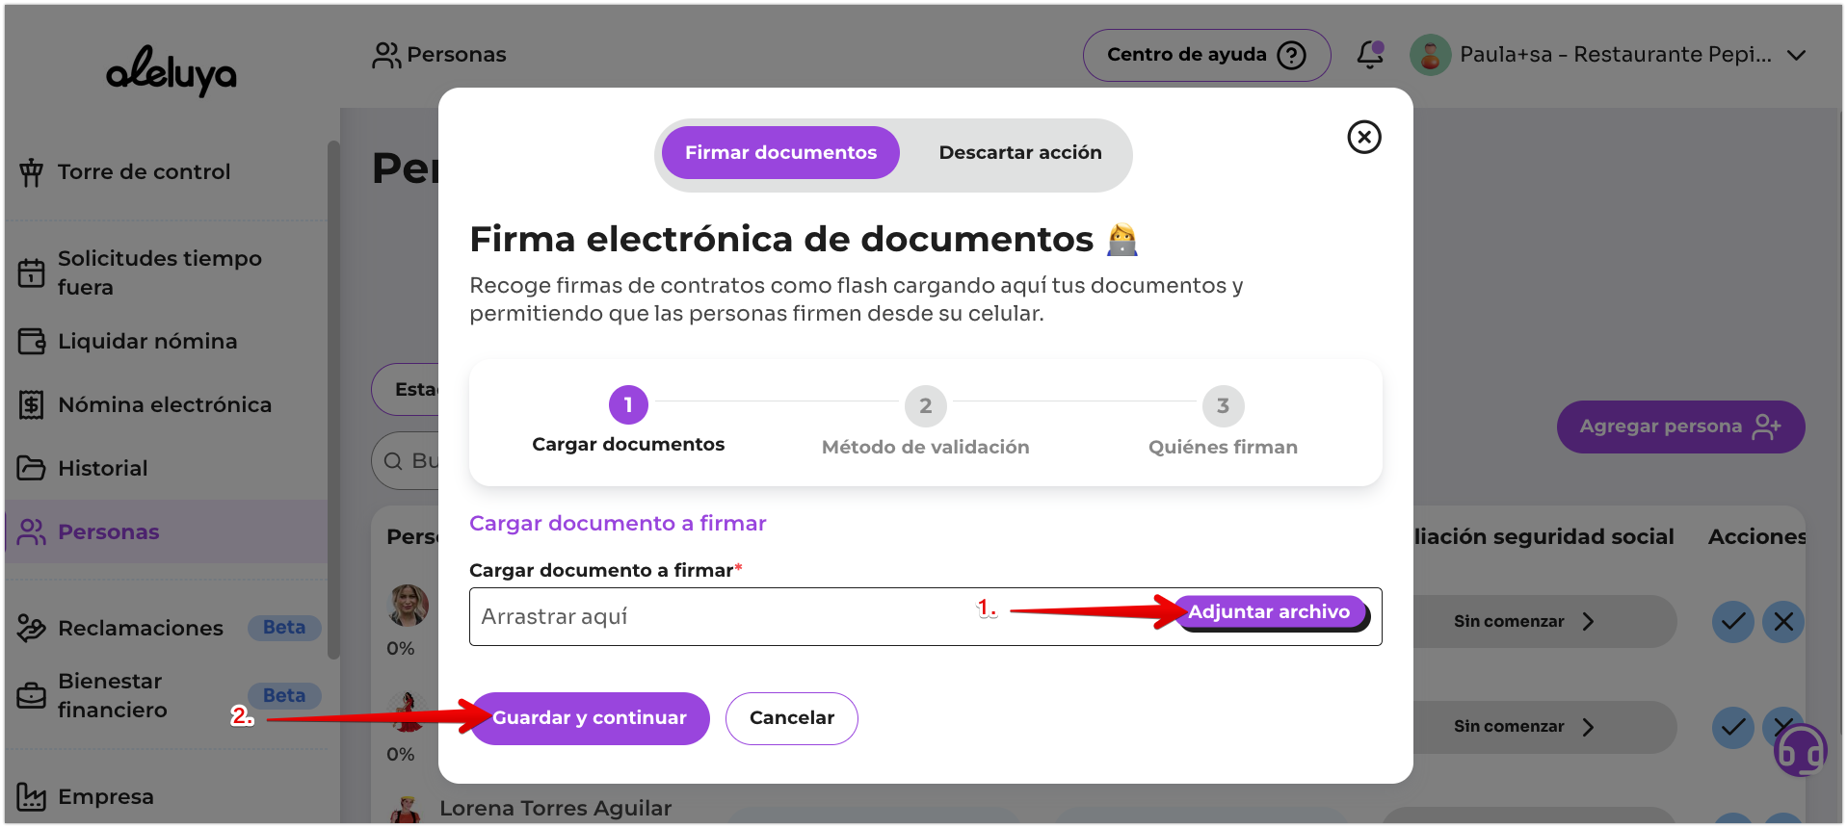Click the notification bell icon
Screen dimensions: 1847x828
point(1369,55)
